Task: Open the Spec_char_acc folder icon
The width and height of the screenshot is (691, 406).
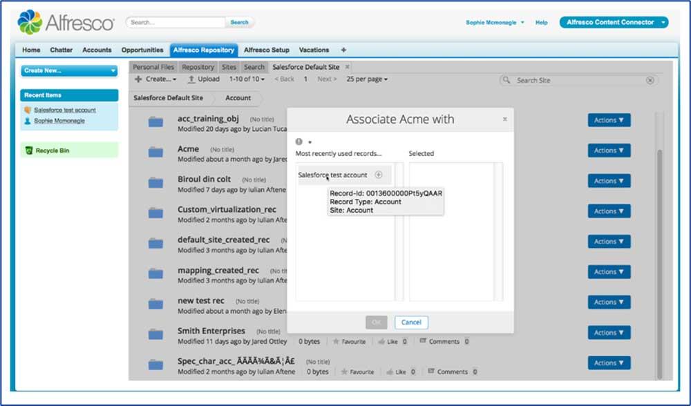Action: pyautogui.click(x=155, y=365)
